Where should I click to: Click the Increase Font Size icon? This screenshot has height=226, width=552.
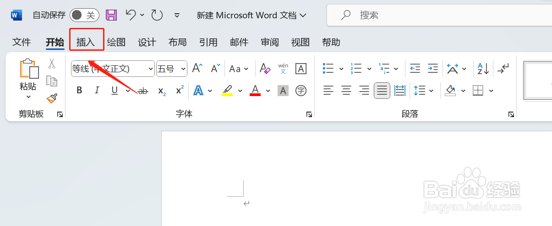pos(197,69)
